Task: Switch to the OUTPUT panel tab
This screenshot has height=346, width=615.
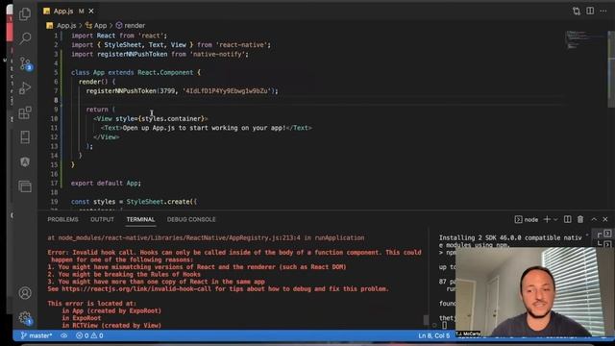Action: click(102, 219)
